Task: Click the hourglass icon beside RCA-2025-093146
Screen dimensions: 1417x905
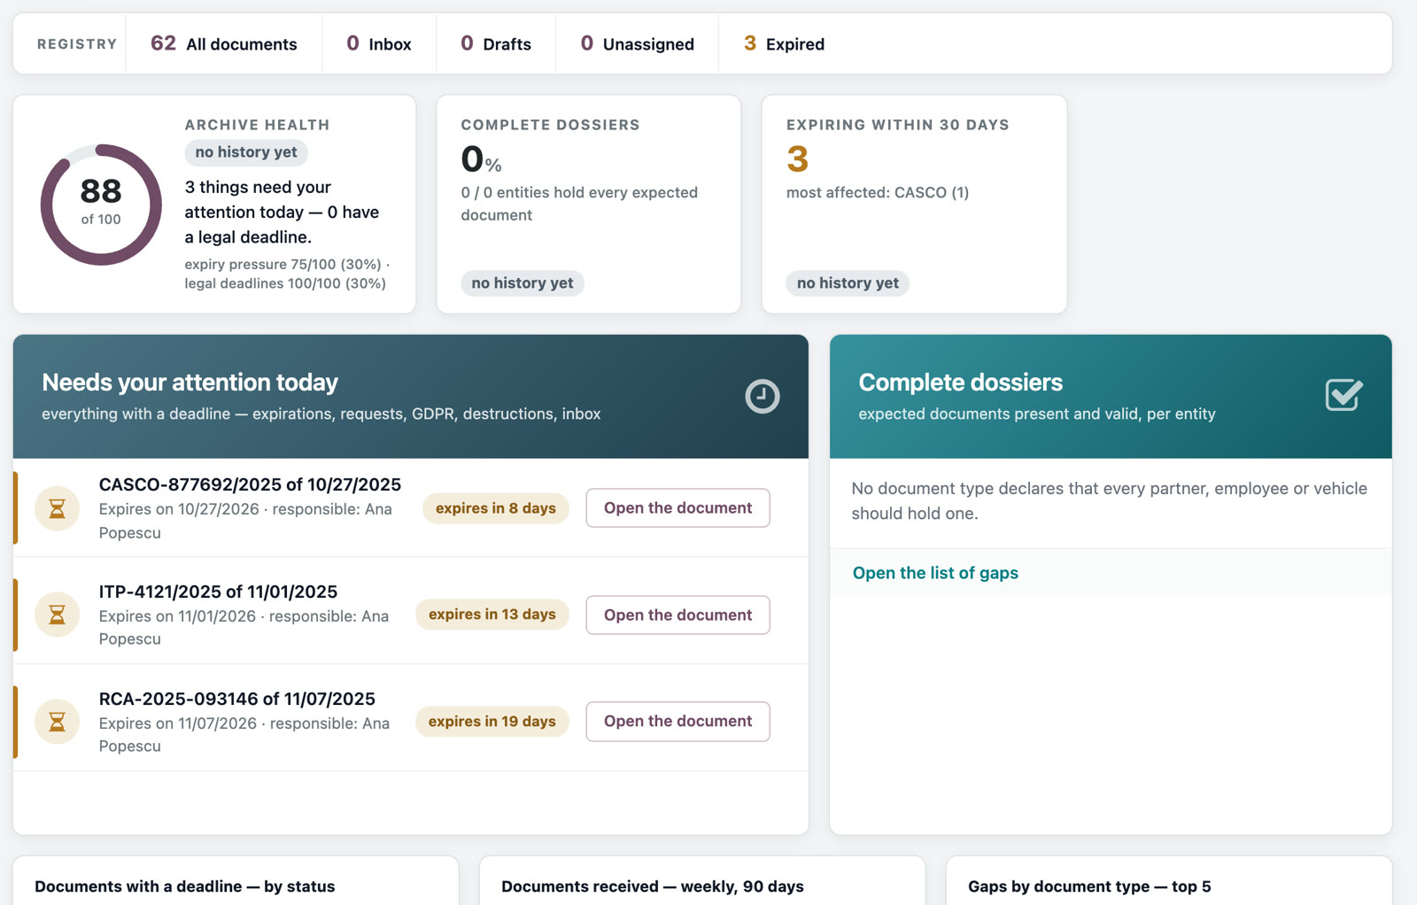Action: [x=57, y=722]
